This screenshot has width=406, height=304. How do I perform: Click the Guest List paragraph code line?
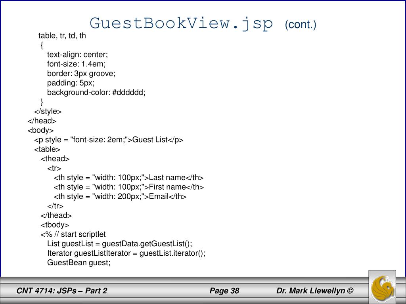[109, 140]
